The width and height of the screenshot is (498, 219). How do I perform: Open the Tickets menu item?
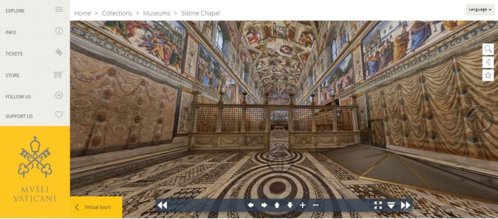coord(34,54)
